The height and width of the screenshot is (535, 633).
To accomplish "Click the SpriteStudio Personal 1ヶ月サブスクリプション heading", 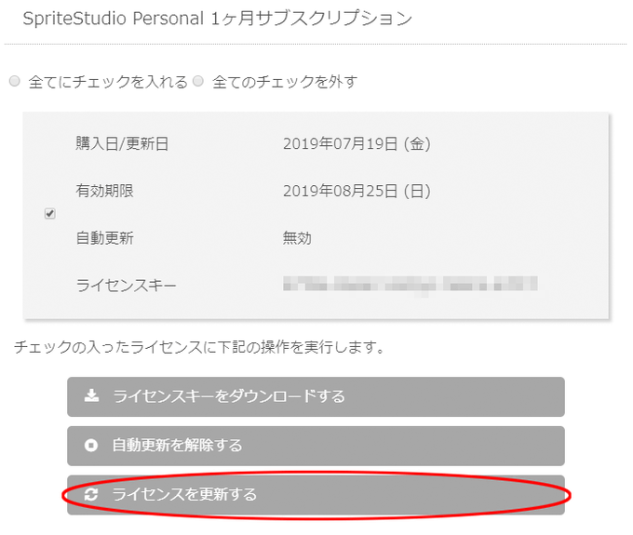I will click(218, 19).
